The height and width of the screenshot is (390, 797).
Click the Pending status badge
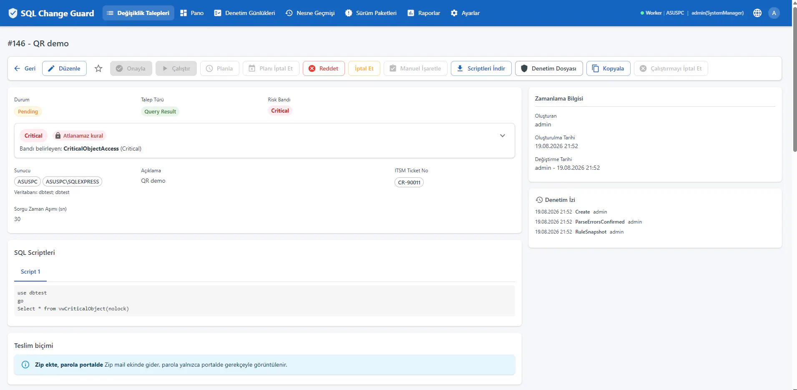pos(28,111)
